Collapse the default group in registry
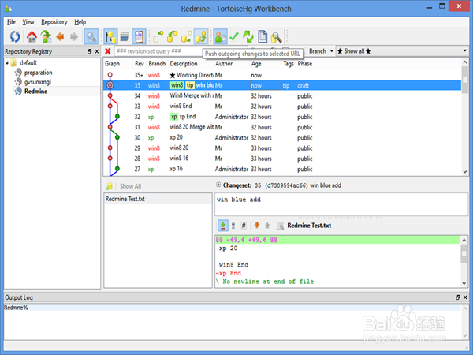 point(7,63)
